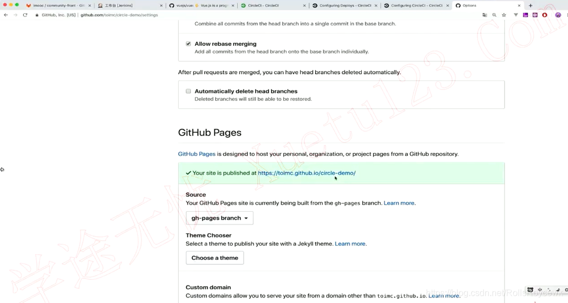Image resolution: width=568 pixels, height=303 pixels.
Task: Click the browser back arrow
Action: [x=6, y=15]
